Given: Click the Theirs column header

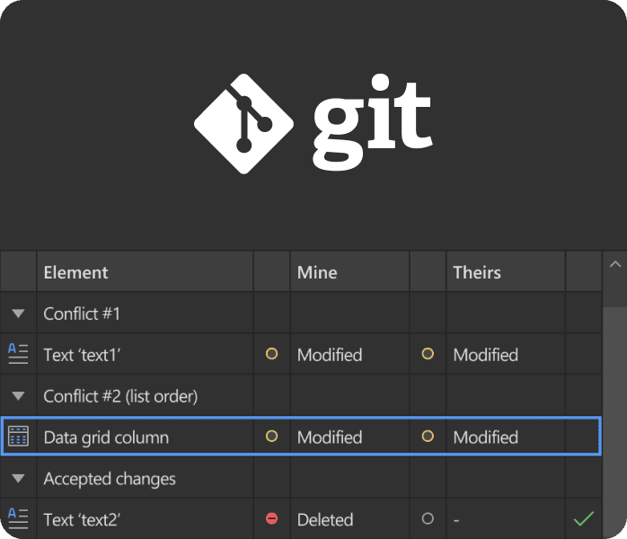Looking at the screenshot, I should point(477,271).
